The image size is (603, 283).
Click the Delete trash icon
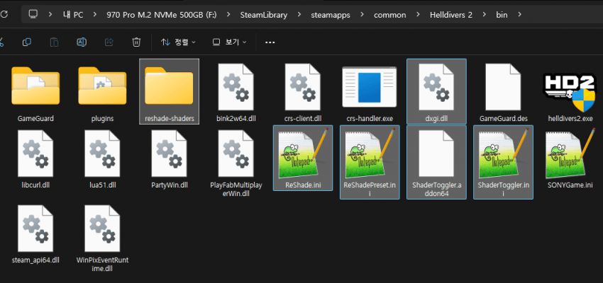pos(136,42)
